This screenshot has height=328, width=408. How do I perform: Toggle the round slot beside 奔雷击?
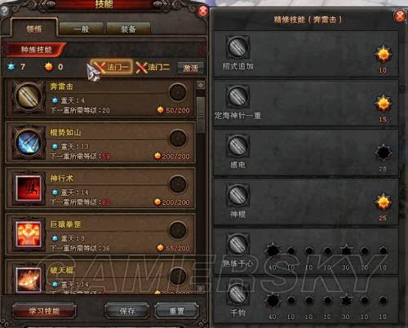point(178,92)
